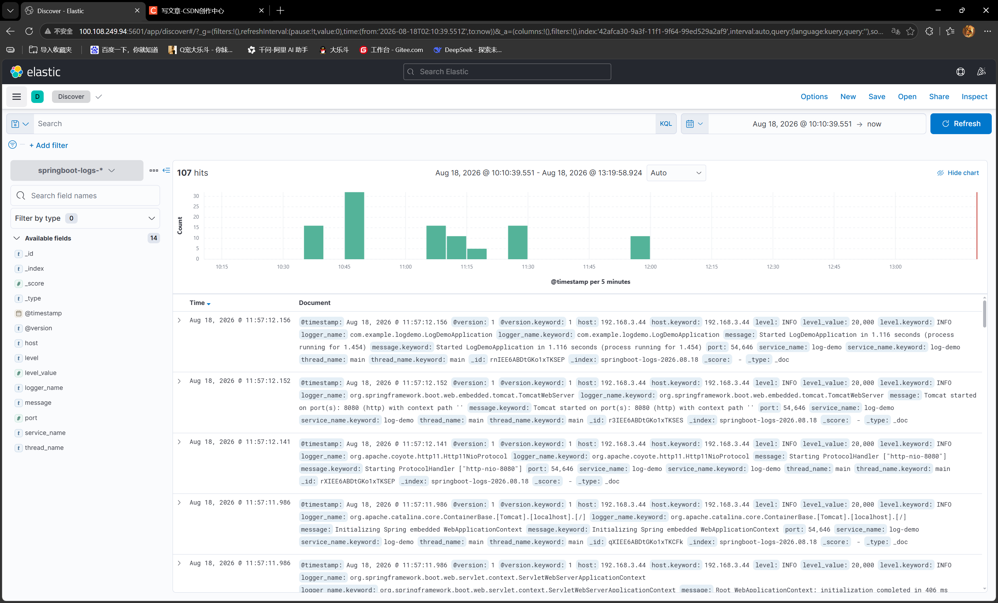Expand the 11:57:12.156 document row
Screen dimensions: 998x603
180,320
